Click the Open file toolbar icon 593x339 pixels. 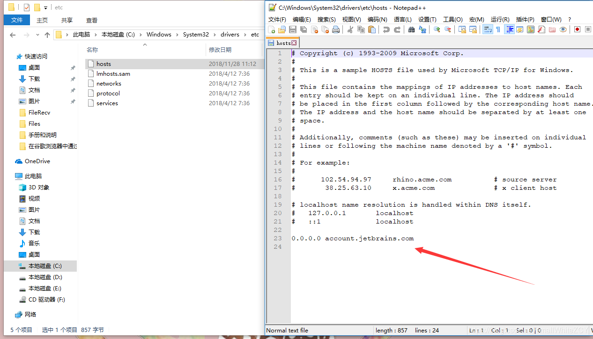pos(282,29)
